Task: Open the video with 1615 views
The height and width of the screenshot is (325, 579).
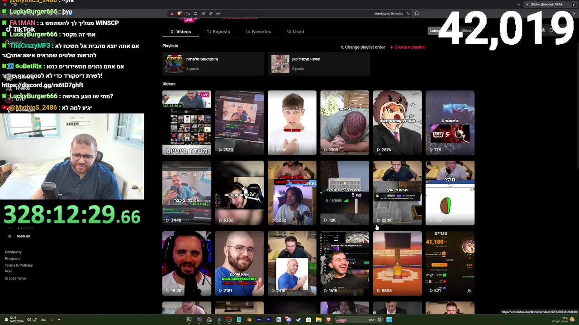Action: (x=345, y=264)
